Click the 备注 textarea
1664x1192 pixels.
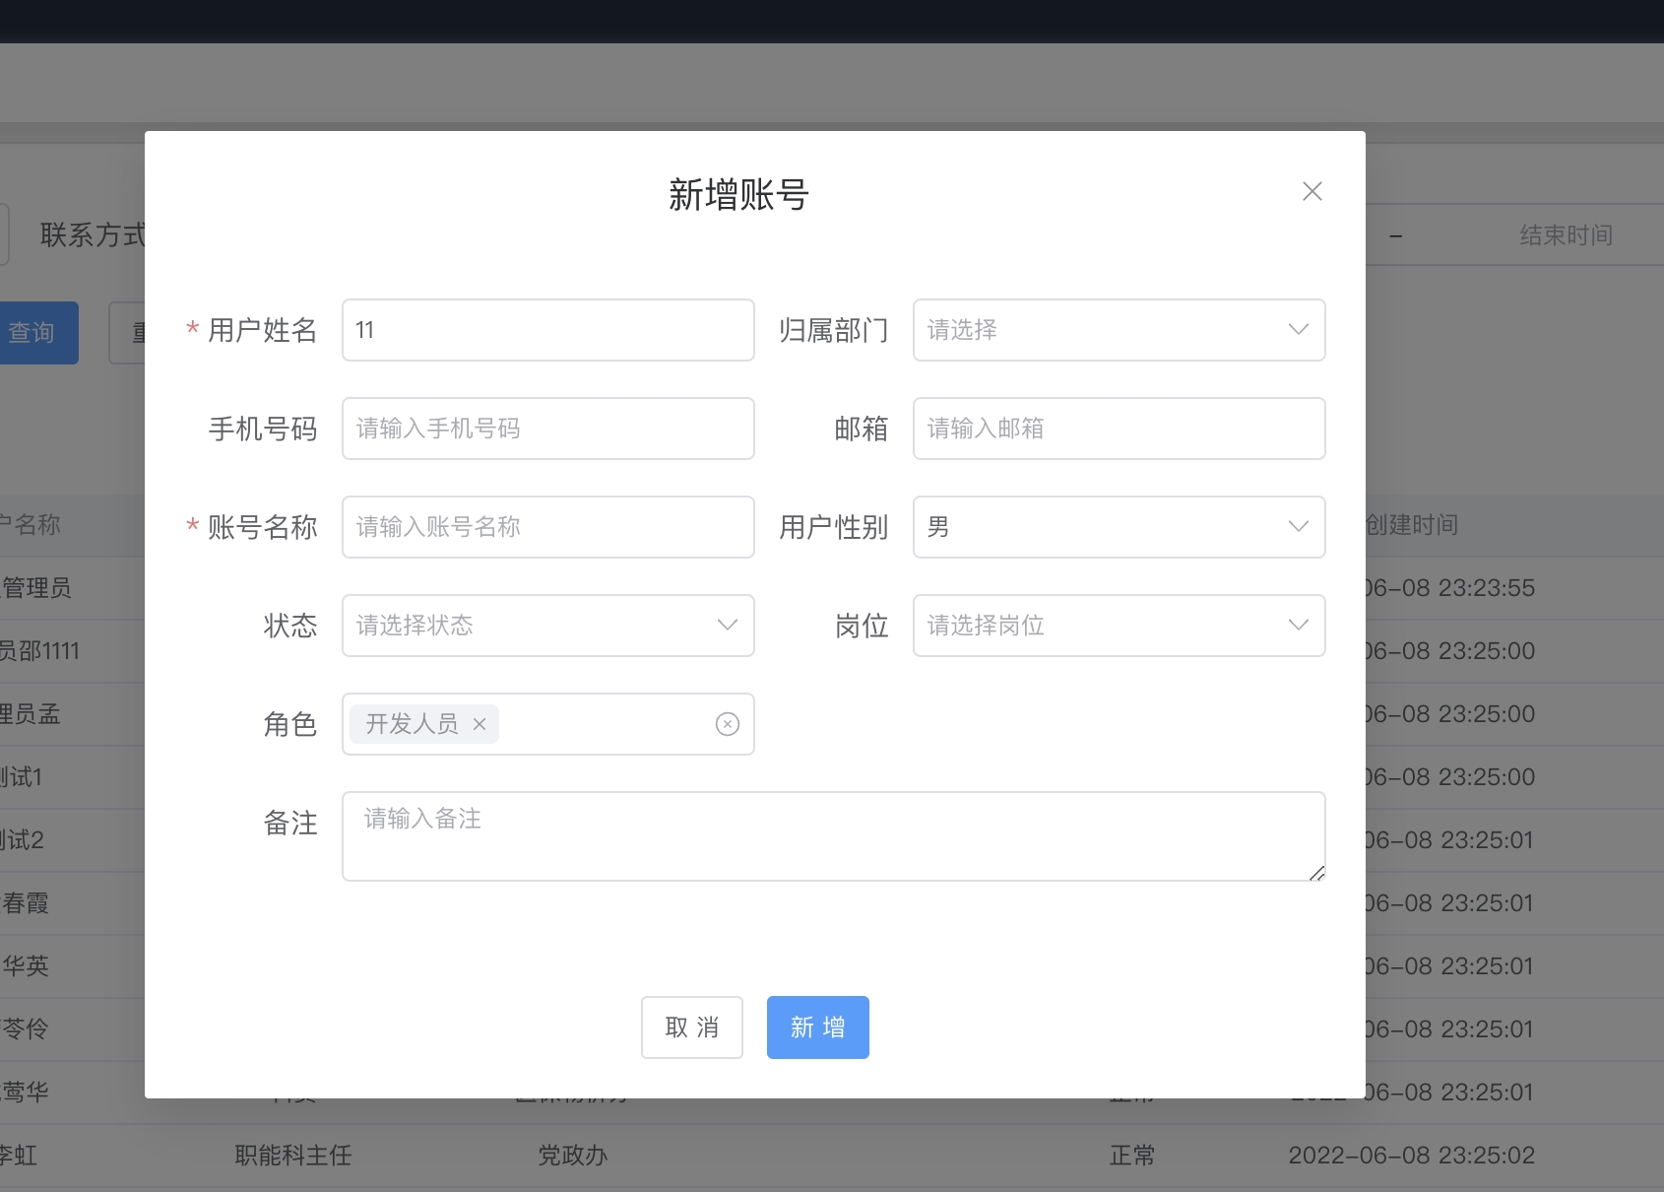tap(833, 836)
